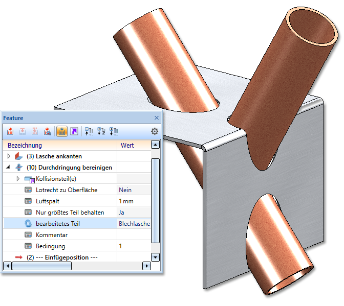Click the 1 mm value
The image size is (344, 306).
126,201
